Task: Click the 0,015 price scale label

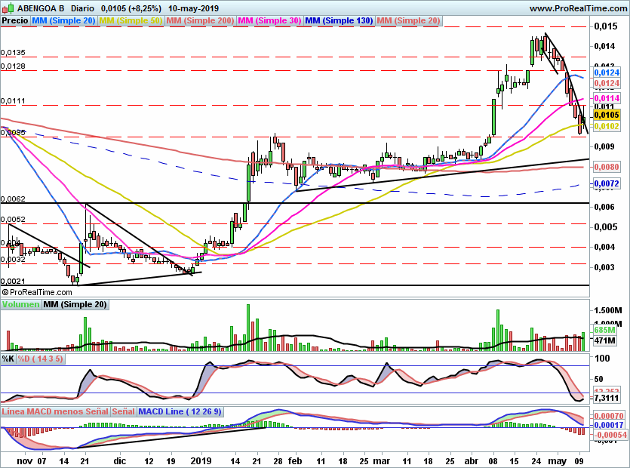Action: pyautogui.click(x=606, y=26)
